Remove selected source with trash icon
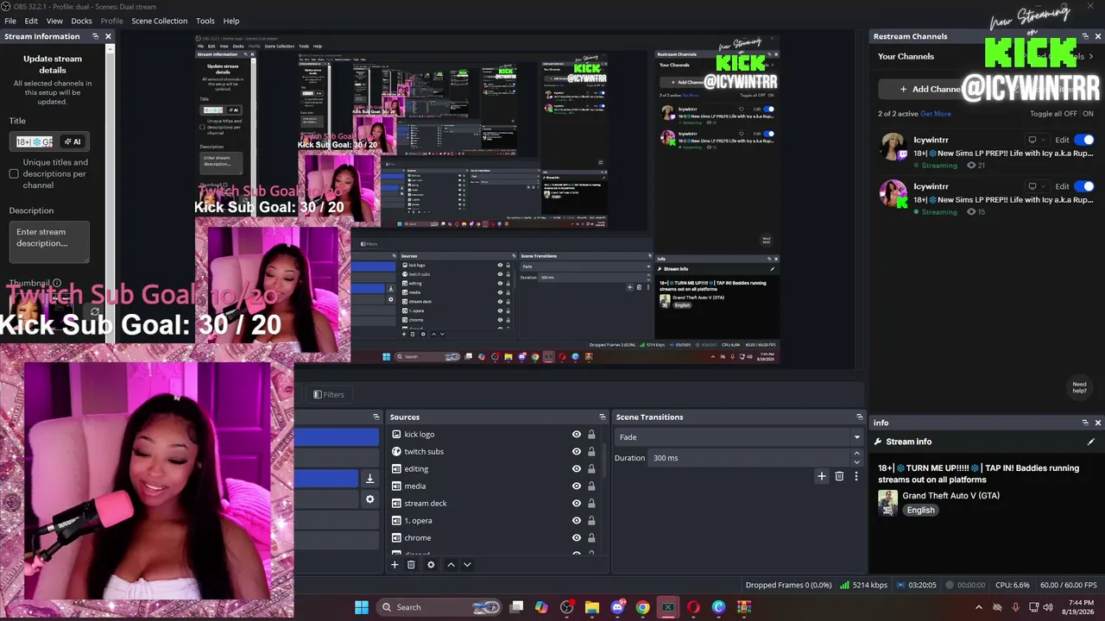The height and width of the screenshot is (621, 1105). [411, 565]
